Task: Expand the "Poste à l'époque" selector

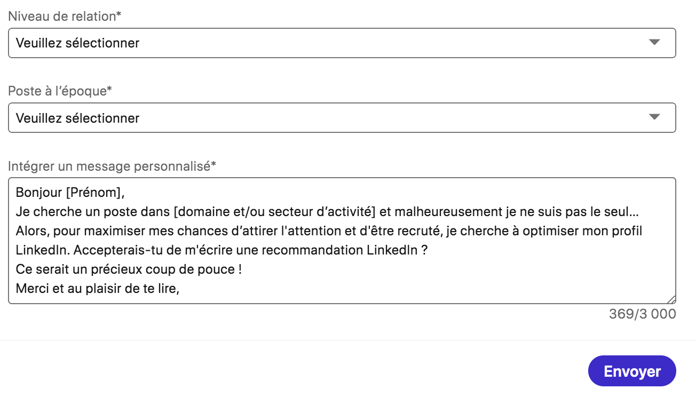Action: coord(342,117)
